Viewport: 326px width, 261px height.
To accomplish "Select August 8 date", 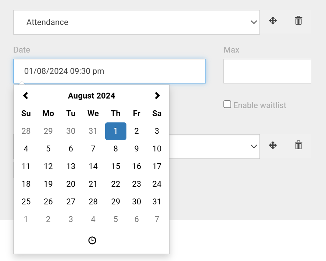I will [116, 149].
